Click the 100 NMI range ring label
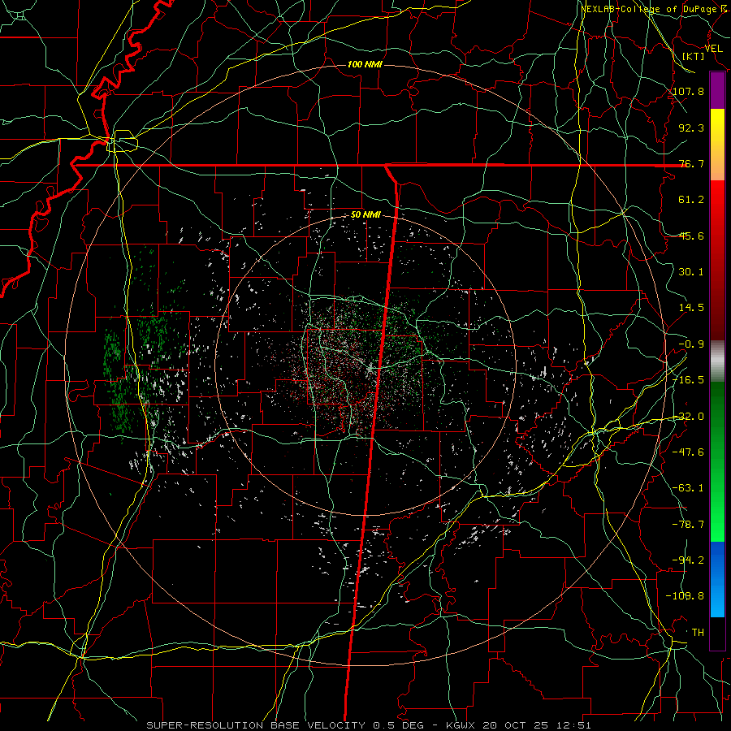Viewport: 731px width, 731px height. point(365,64)
